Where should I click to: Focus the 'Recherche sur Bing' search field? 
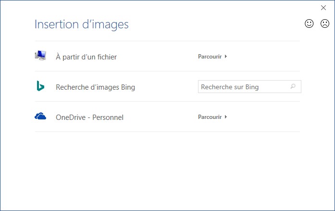click(x=243, y=87)
